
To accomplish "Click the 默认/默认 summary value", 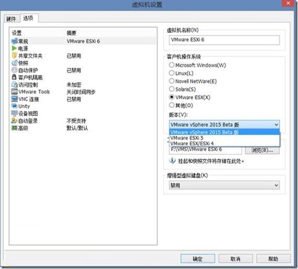I will click(77, 128).
